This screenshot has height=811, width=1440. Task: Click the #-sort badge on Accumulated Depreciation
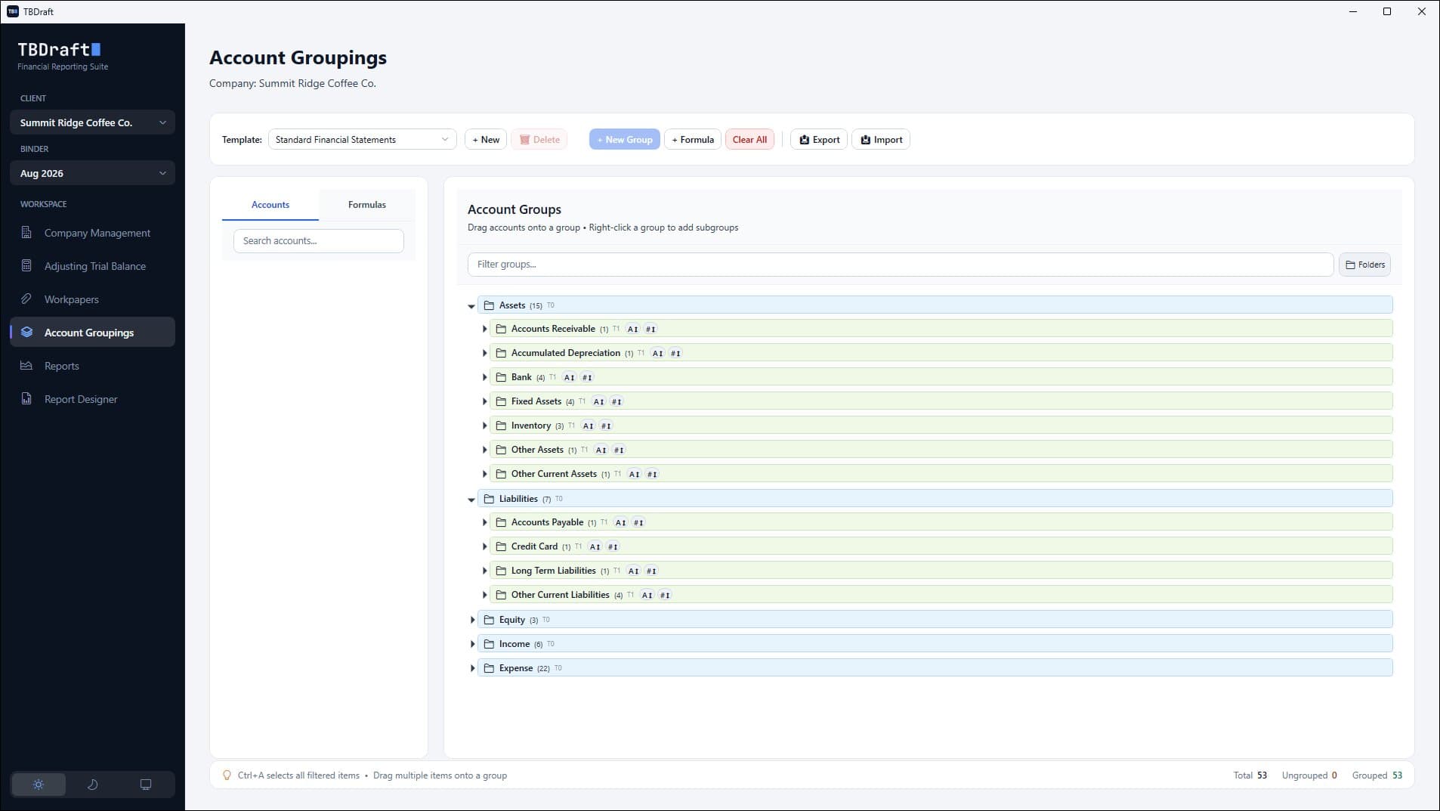coord(675,353)
